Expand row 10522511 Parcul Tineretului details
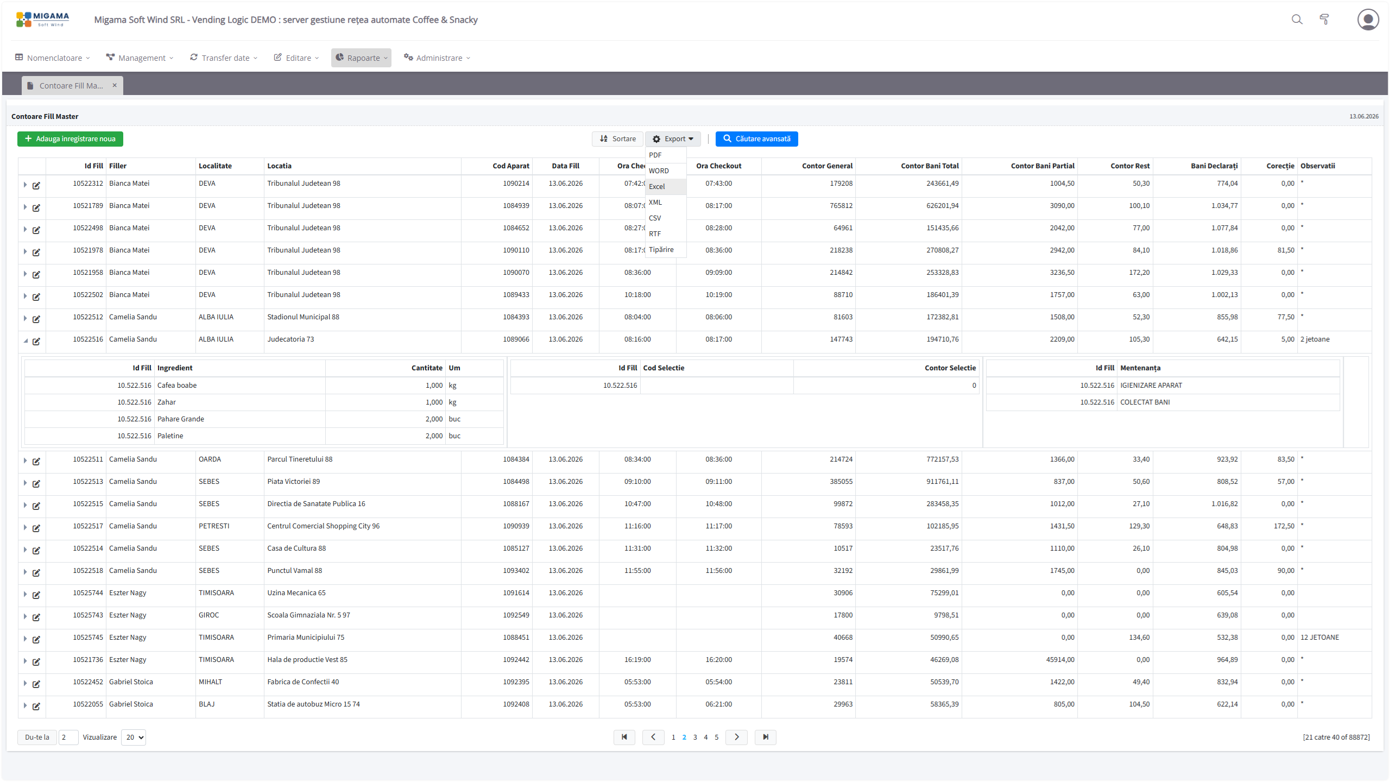The width and height of the screenshot is (1390, 782). [x=25, y=461]
